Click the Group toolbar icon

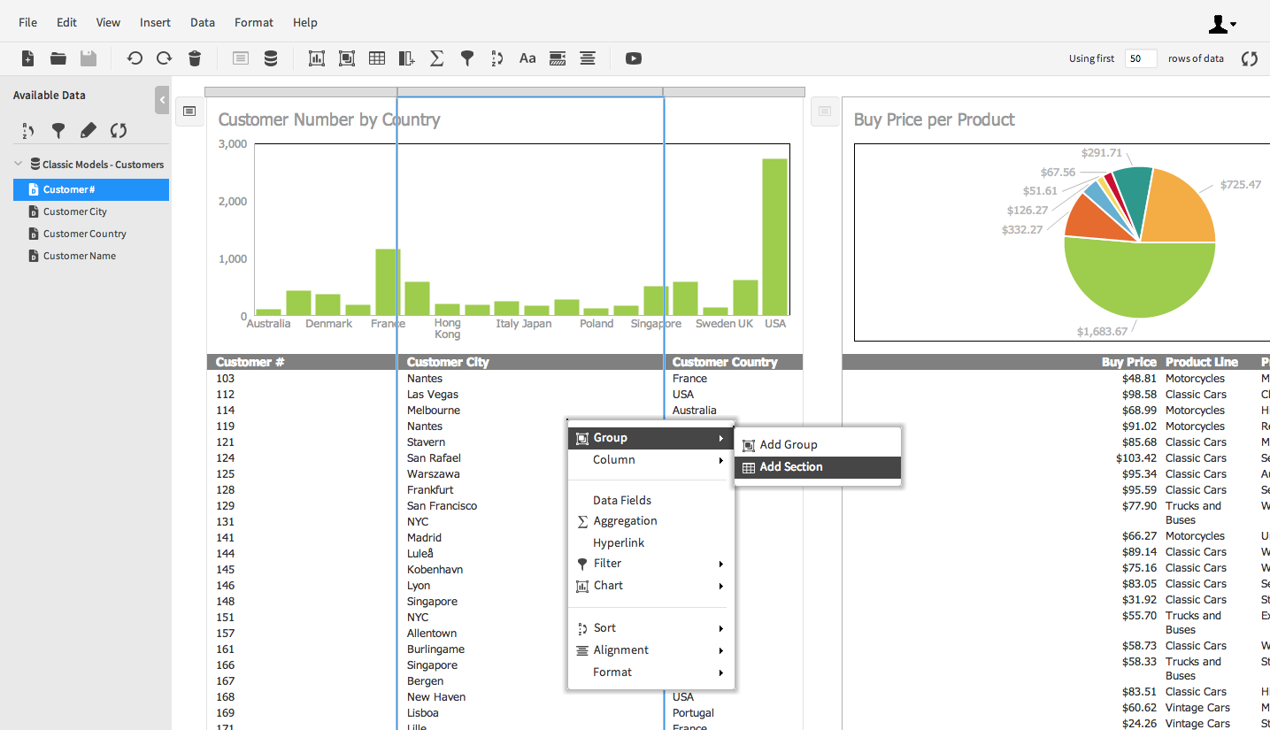point(347,58)
